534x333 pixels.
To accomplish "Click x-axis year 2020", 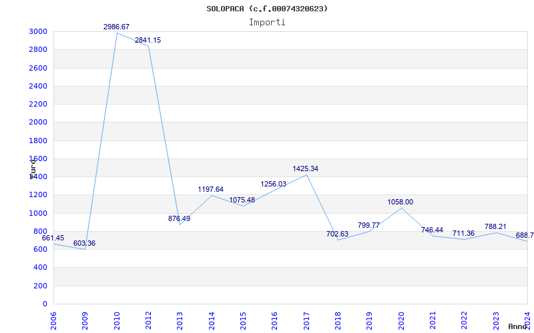I will tap(401, 321).
